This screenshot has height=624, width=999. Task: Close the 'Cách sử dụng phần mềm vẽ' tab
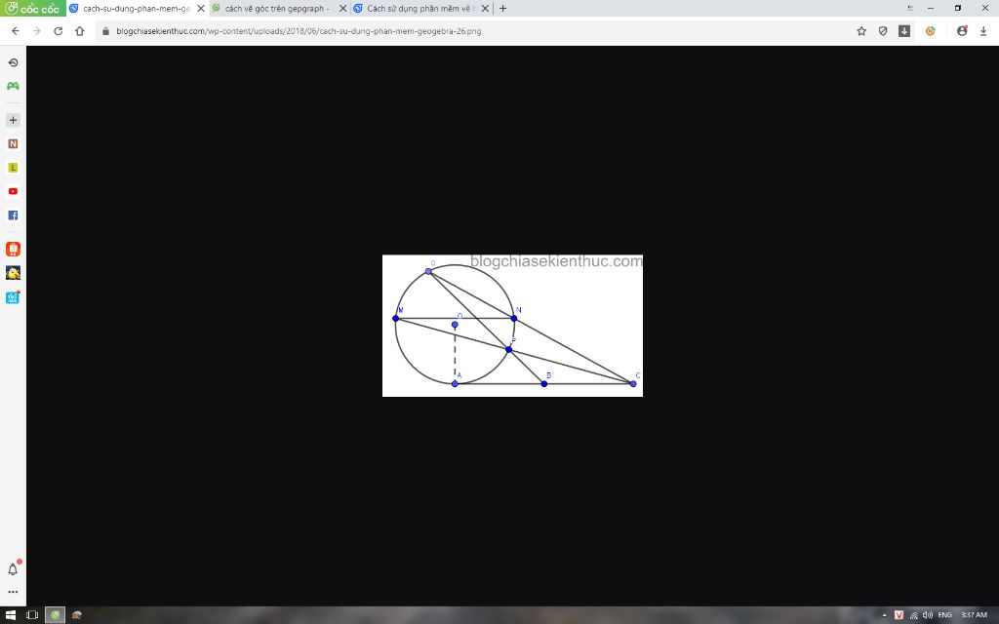pos(485,8)
